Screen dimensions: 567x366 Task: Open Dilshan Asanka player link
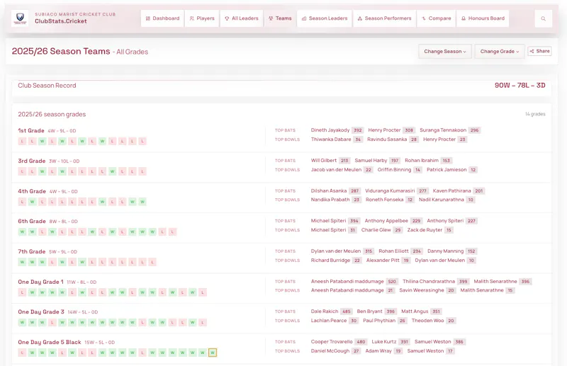coord(329,190)
